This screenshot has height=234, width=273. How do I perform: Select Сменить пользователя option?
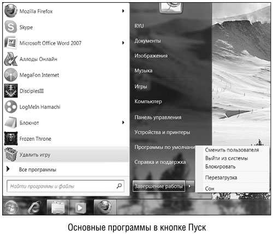click(232, 150)
